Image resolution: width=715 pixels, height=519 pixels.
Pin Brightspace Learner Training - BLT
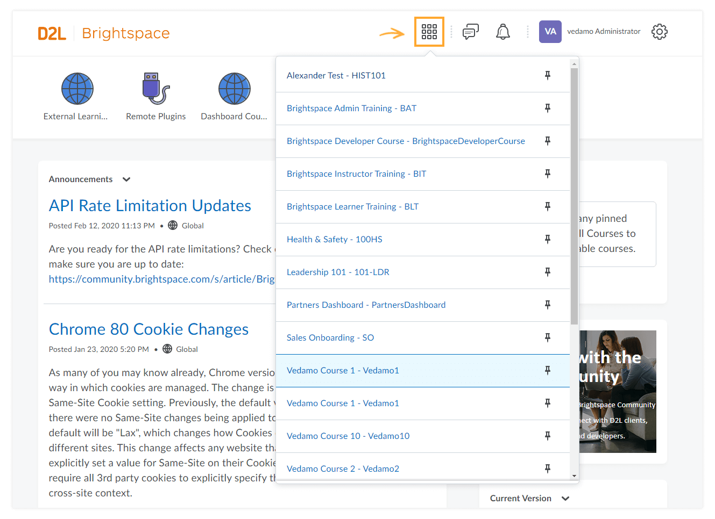(x=547, y=206)
